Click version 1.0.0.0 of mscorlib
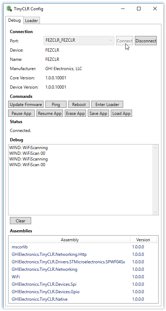 [138, 247]
